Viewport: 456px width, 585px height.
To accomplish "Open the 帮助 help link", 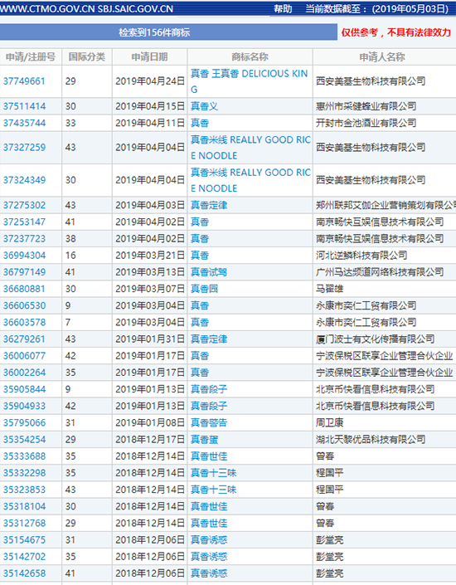I will (x=283, y=8).
